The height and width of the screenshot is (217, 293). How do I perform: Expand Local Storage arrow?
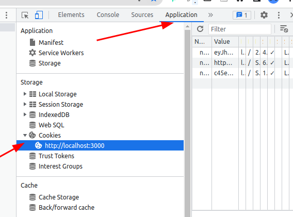coord(25,94)
